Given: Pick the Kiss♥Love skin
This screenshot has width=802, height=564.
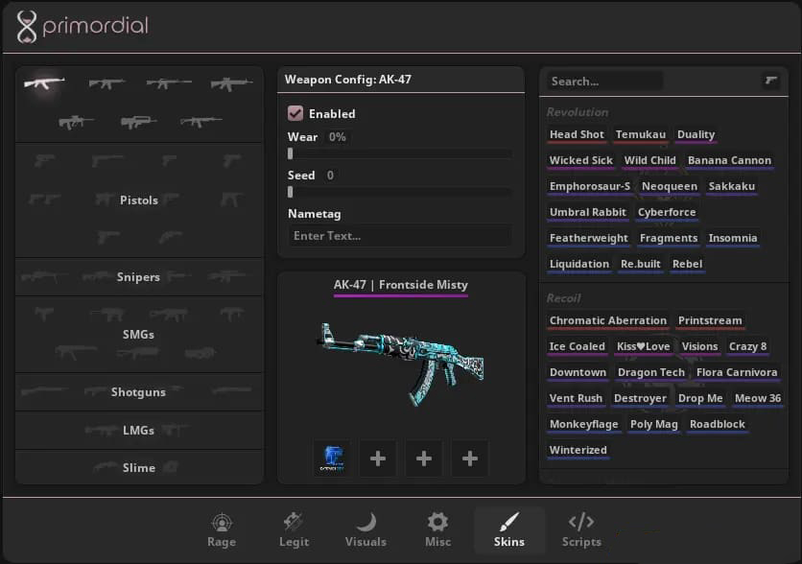Looking at the screenshot, I should (x=643, y=346).
